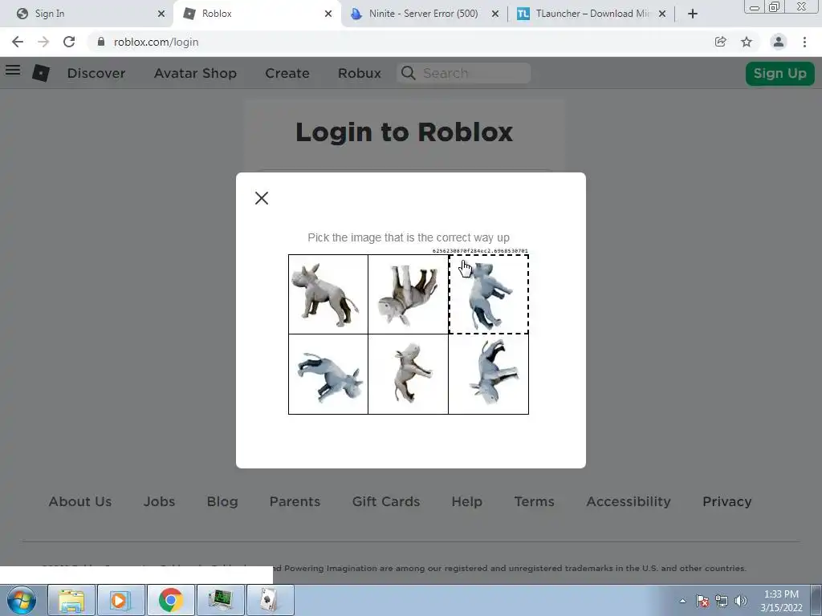Open the Windows Start menu
Image resolution: width=822 pixels, height=616 pixels.
[22, 600]
